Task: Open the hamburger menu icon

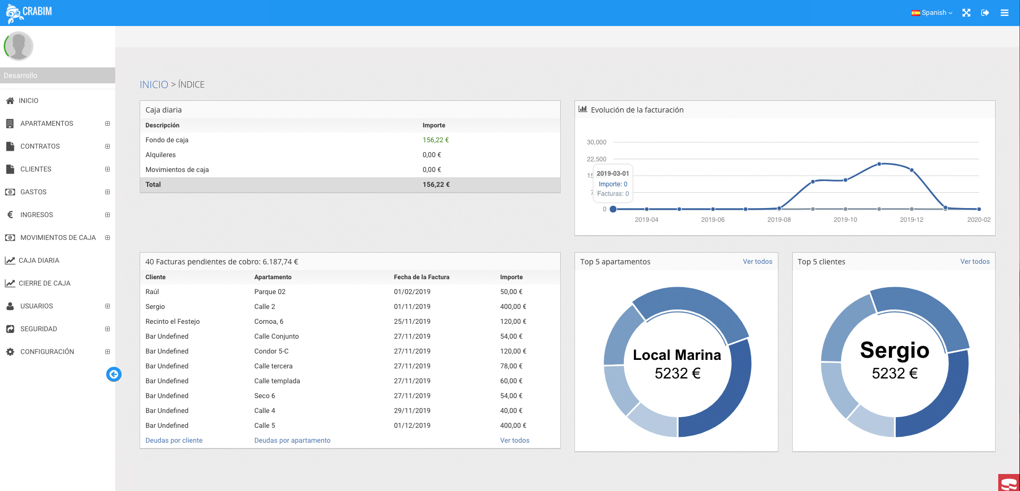Action: pyautogui.click(x=1004, y=13)
